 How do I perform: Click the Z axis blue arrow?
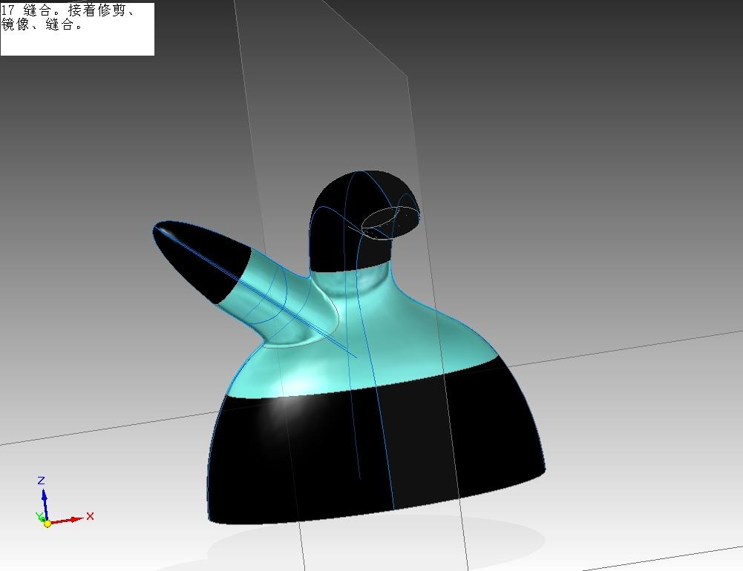[45, 504]
